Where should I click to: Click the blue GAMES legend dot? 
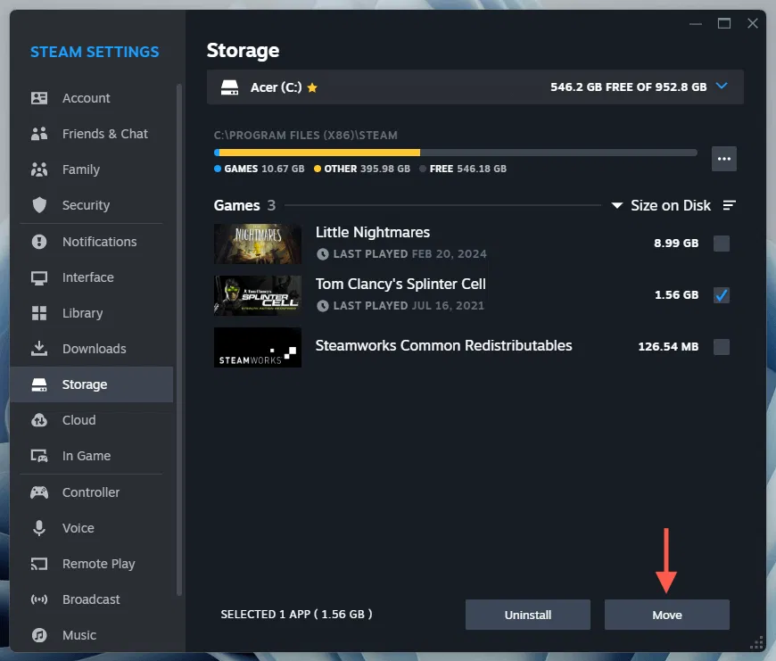[x=218, y=169]
